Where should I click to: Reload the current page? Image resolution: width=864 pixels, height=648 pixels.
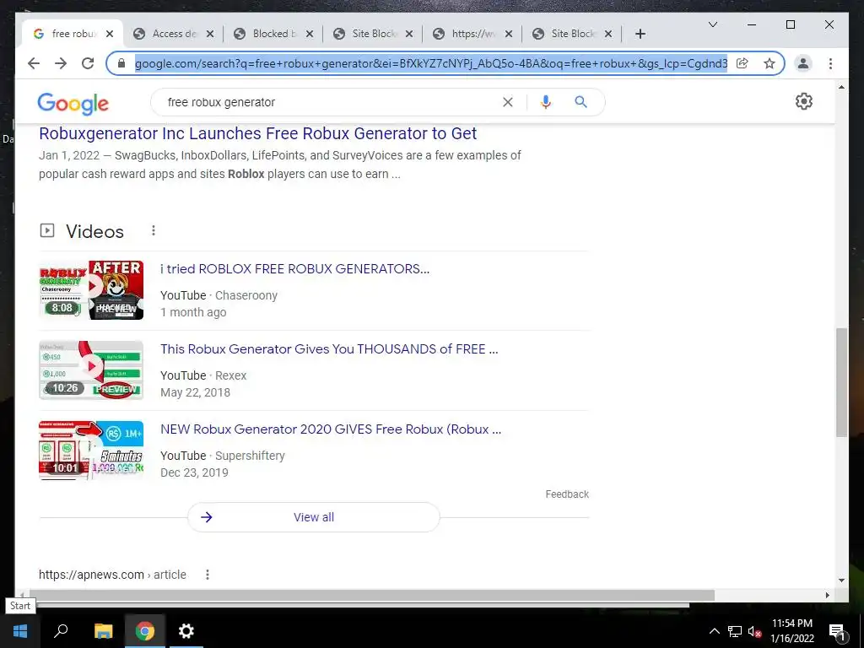point(88,63)
